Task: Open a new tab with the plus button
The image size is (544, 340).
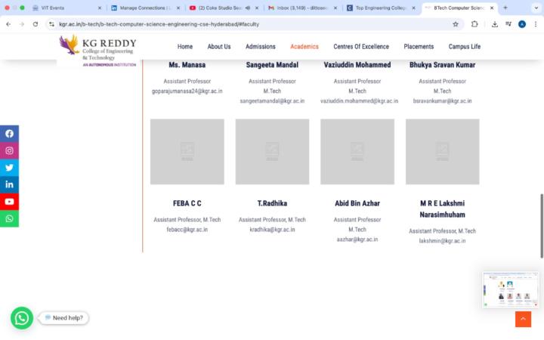Action: 505,8
